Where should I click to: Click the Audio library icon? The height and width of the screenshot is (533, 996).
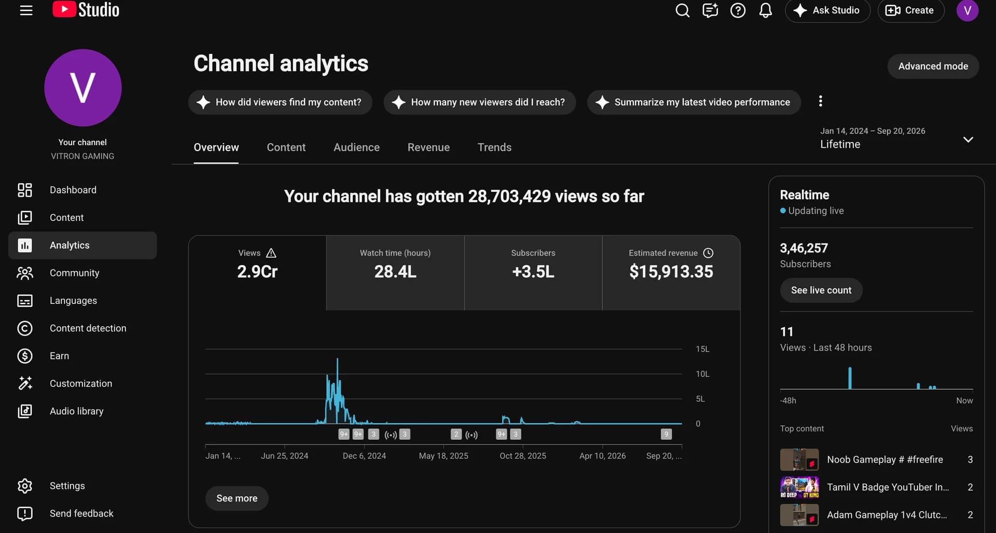click(x=25, y=411)
